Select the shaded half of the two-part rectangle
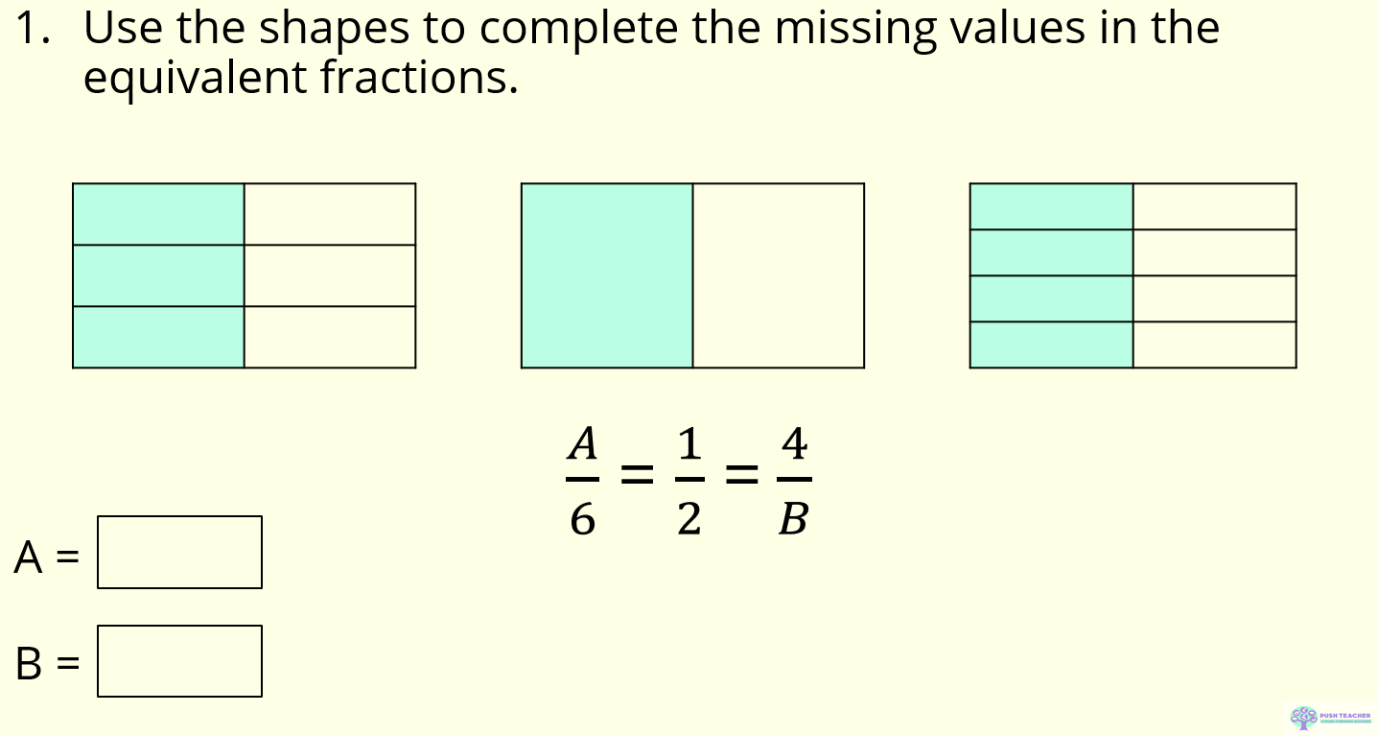Viewport: 1378px width, 736px height. click(607, 275)
